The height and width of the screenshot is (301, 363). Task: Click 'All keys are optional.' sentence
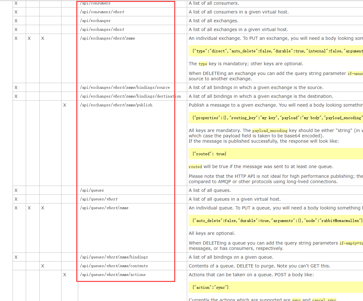[212, 234]
